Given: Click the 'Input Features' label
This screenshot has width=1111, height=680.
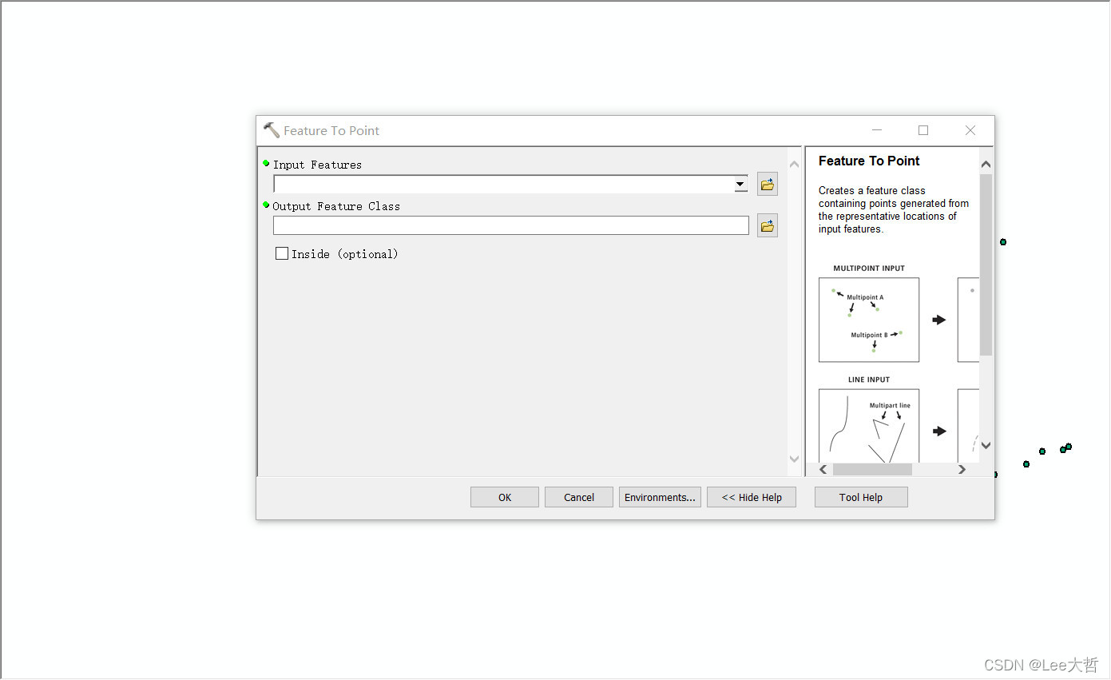Looking at the screenshot, I should [x=317, y=165].
